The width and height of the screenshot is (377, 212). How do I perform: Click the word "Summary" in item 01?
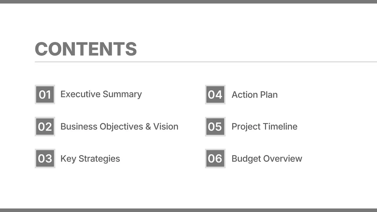[122, 94]
